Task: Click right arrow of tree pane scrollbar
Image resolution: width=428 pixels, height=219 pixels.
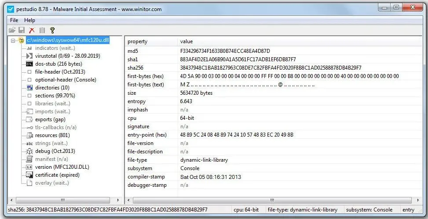Action: click(x=118, y=200)
